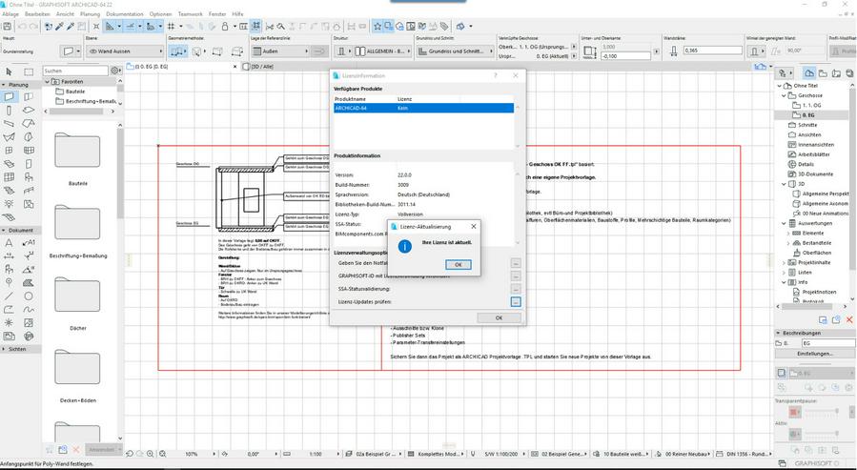The image size is (857, 470).
Task: Click the blue info icon in Lizenz-Aktualisierung
Action: coord(404,247)
